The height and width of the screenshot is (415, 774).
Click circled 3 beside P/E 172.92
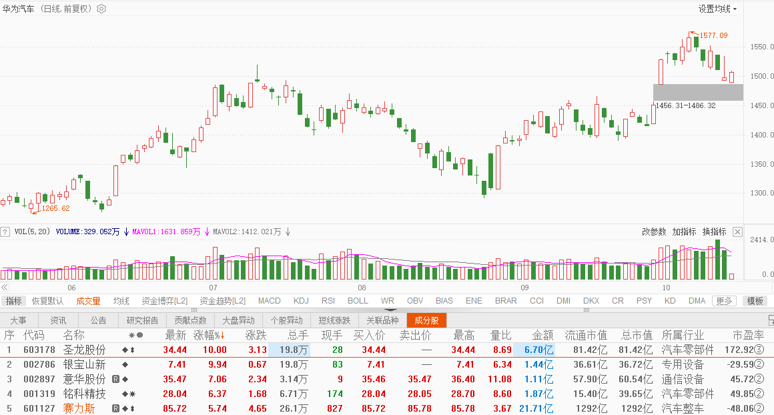click(x=759, y=350)
